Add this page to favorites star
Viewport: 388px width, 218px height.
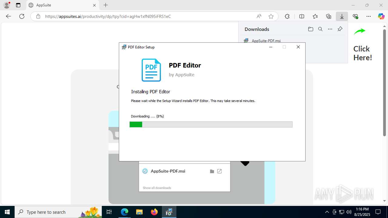coord(271,16)
